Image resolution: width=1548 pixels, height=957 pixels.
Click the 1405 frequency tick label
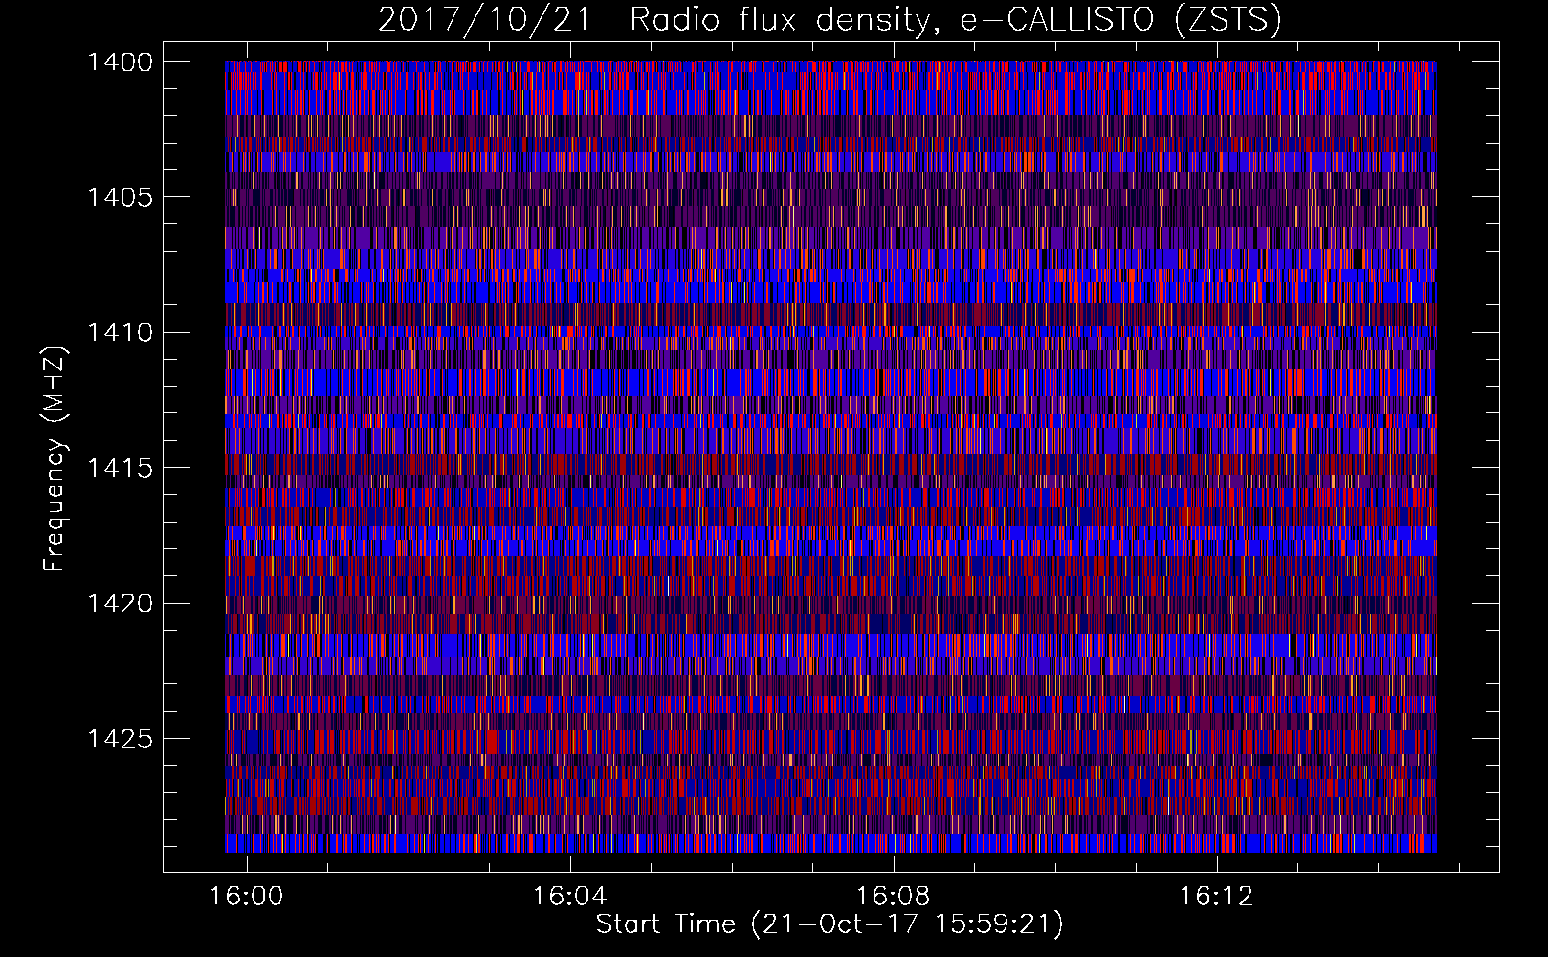pyautogui.click(x=120, y=197)
